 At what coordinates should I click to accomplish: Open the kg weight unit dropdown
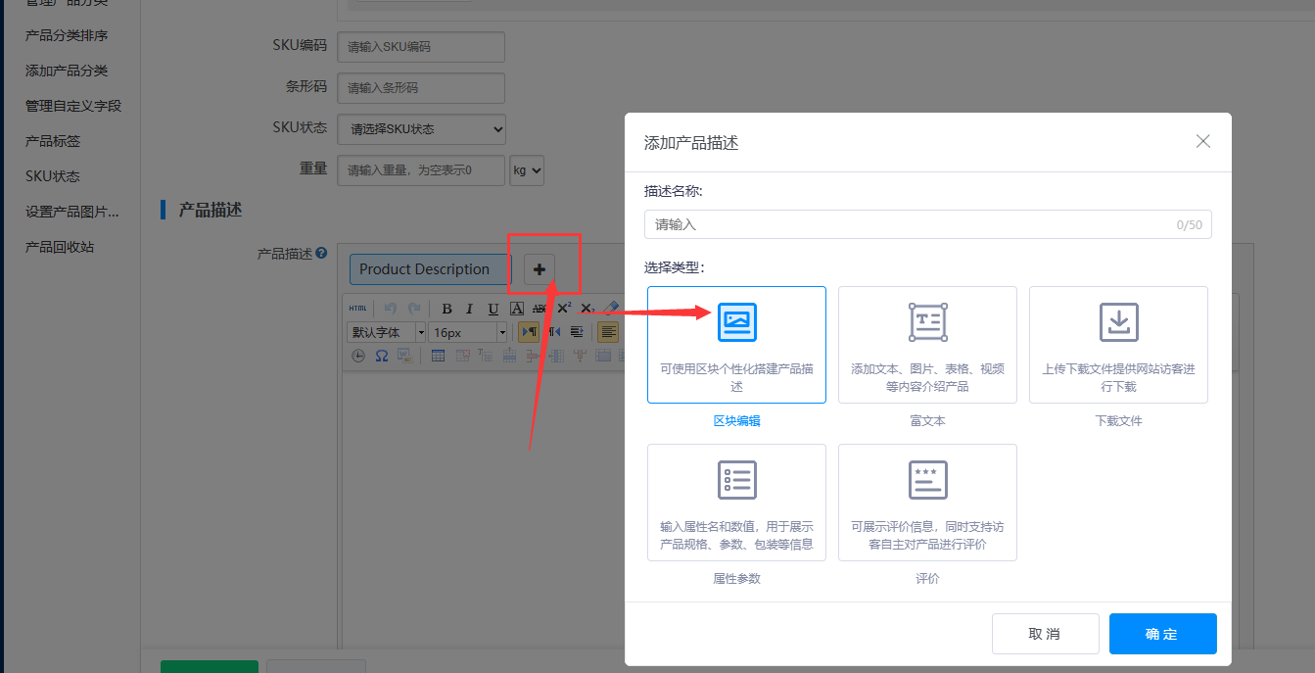[527, 170]
